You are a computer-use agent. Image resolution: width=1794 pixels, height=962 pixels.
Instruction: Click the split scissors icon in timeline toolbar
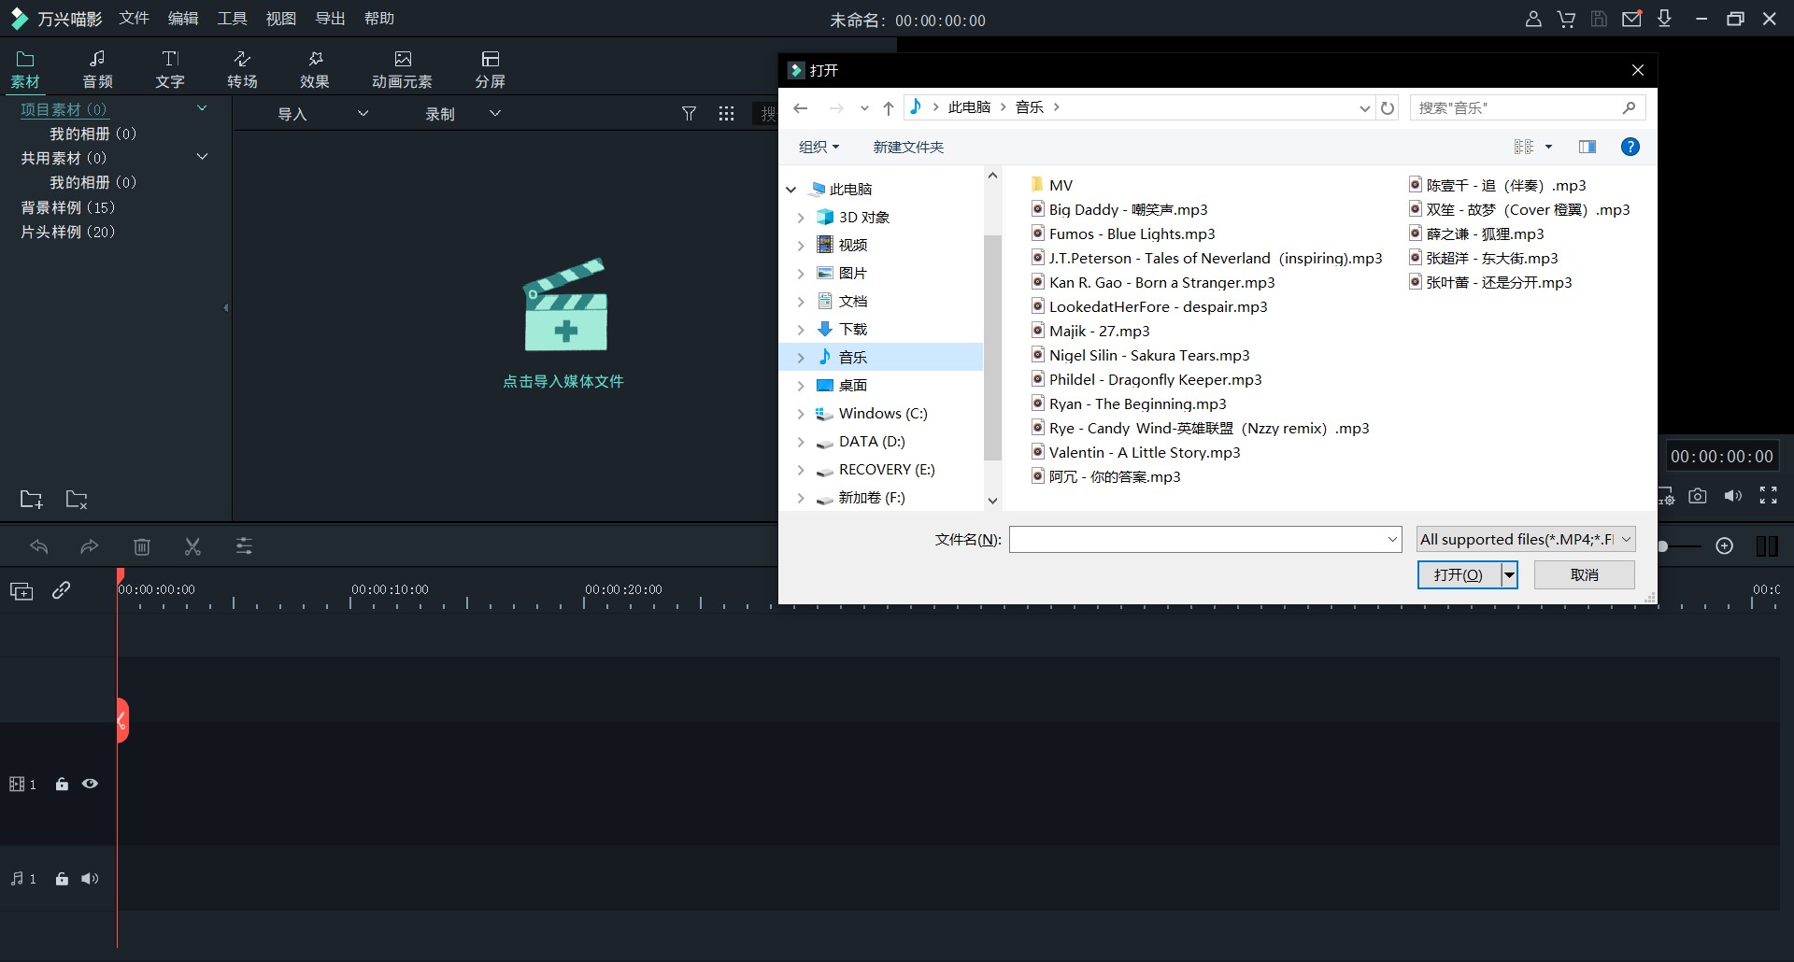point(192,546)
